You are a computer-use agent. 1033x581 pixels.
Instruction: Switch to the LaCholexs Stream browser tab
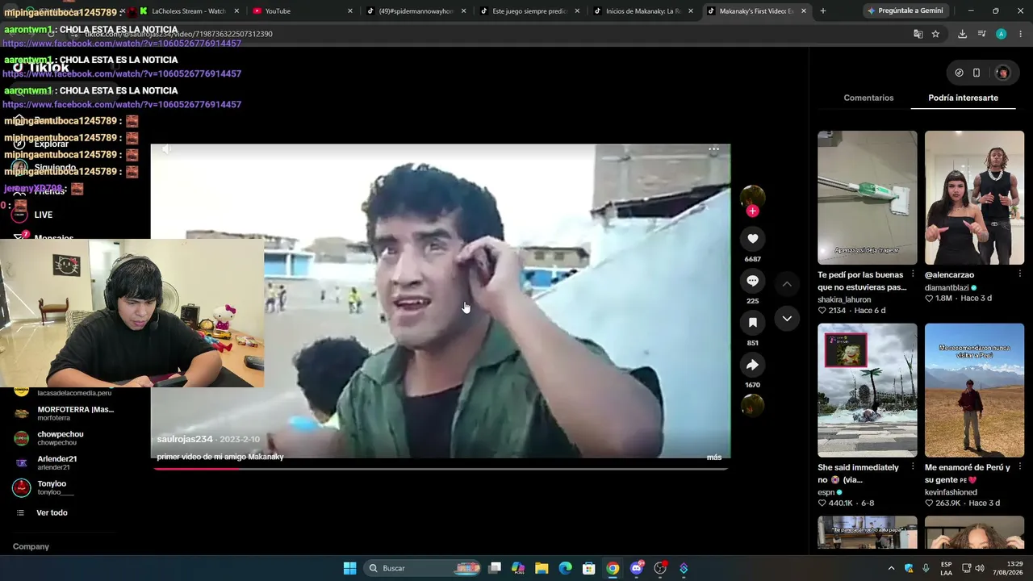click(188, 11)
